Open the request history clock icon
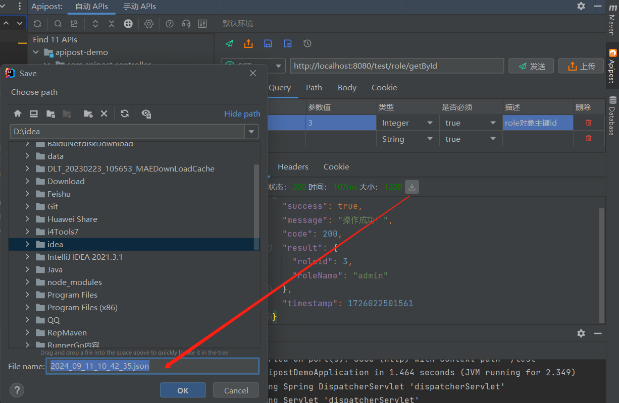 [x=307, y=44]
